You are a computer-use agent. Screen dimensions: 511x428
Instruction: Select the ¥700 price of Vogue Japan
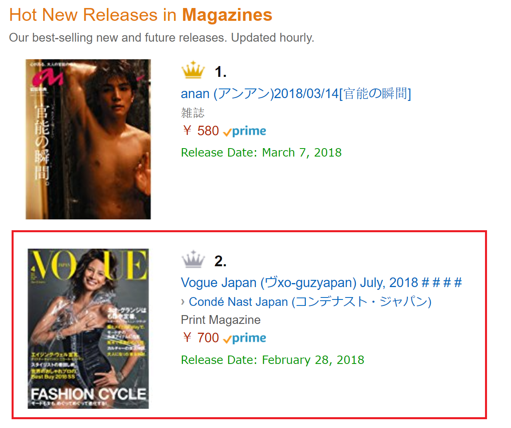tap(201, 338)
